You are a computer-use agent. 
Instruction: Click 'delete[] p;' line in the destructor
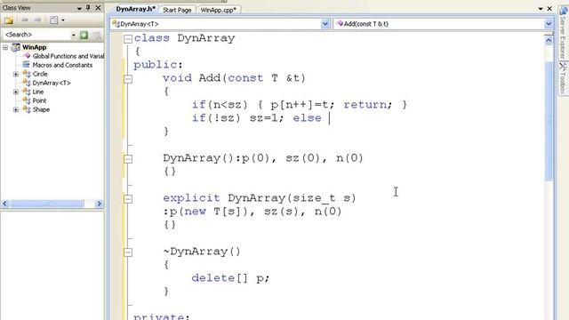tap(230, 278)
